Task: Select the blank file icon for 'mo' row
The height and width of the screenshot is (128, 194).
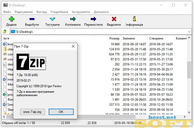Action: click(5, 89)
